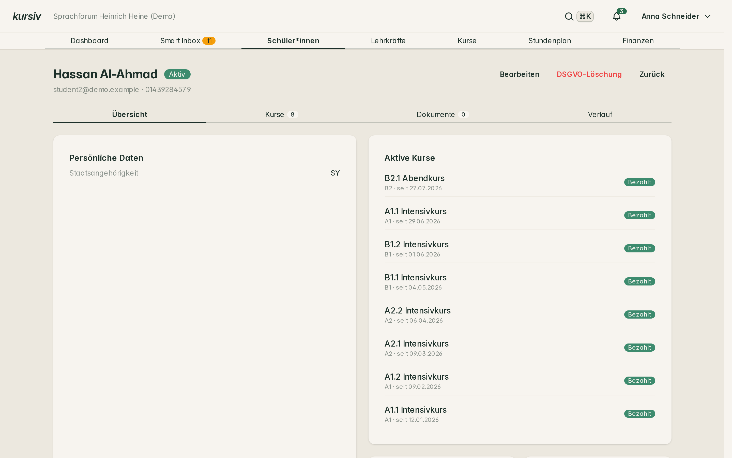
Task: Click the kursiv logo
Action: coord(27,16)
